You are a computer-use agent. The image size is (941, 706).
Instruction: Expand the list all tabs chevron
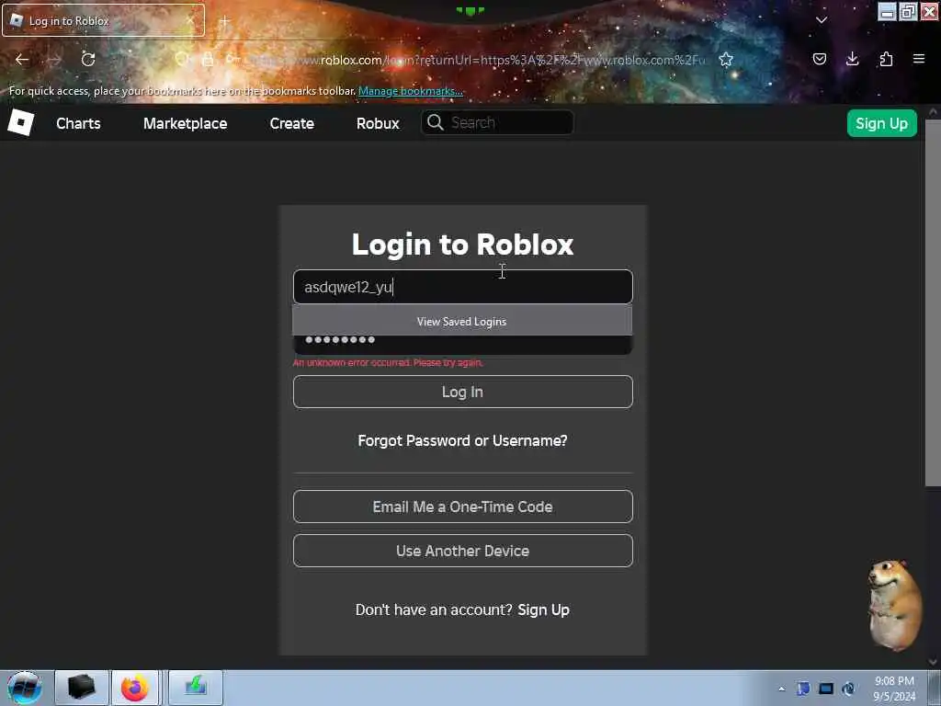[822, 20]
